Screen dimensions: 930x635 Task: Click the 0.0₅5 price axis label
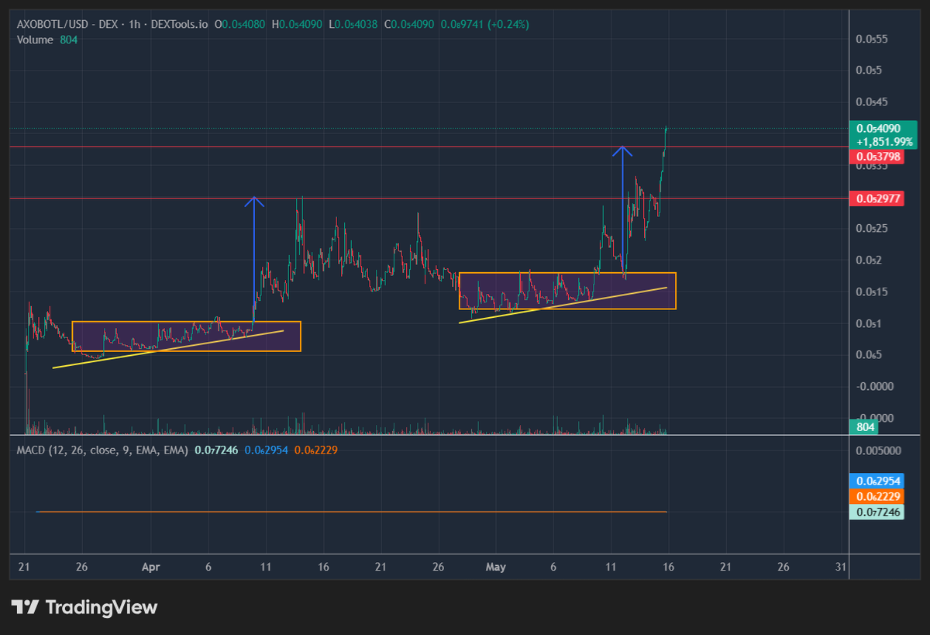(869, 71)
